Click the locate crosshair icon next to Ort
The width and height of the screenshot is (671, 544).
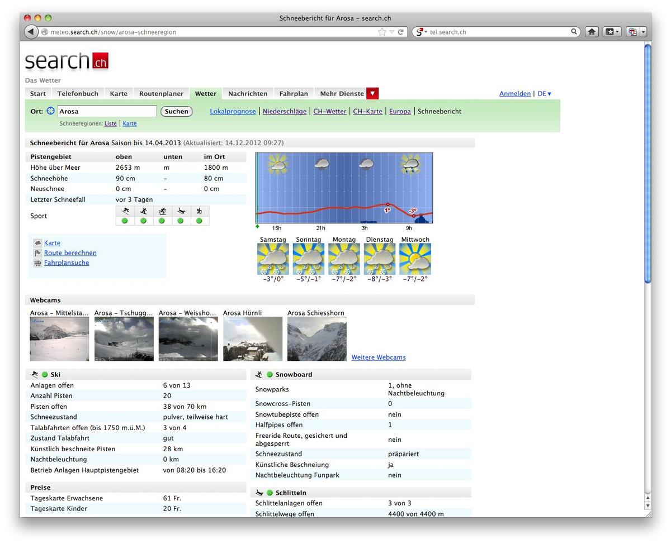point(50,111)
